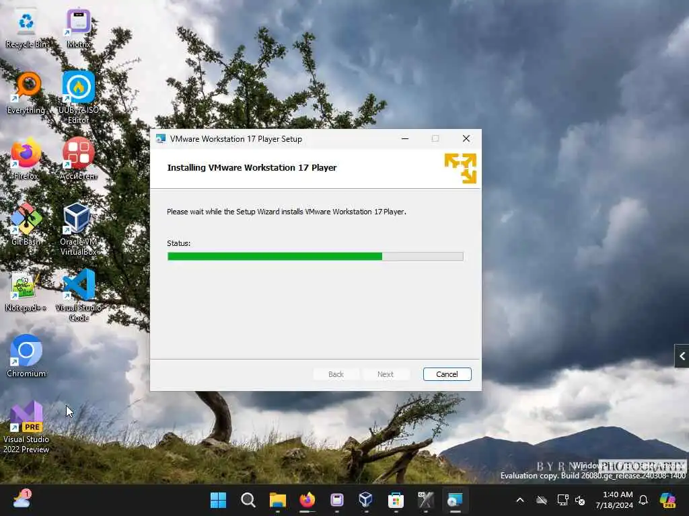Select the Firefox desktop shortcut
The height and width of the screenshot is (516, 689).
pyautogui.click(x=26, y=159)
